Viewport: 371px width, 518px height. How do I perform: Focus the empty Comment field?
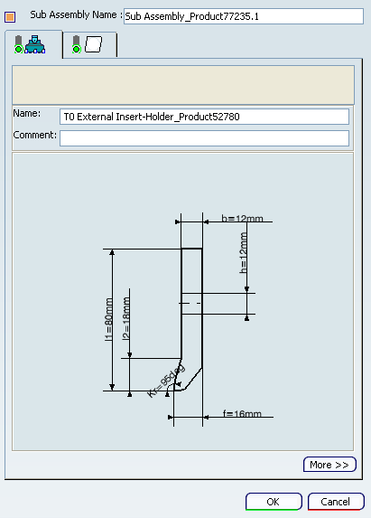(205, 138)
